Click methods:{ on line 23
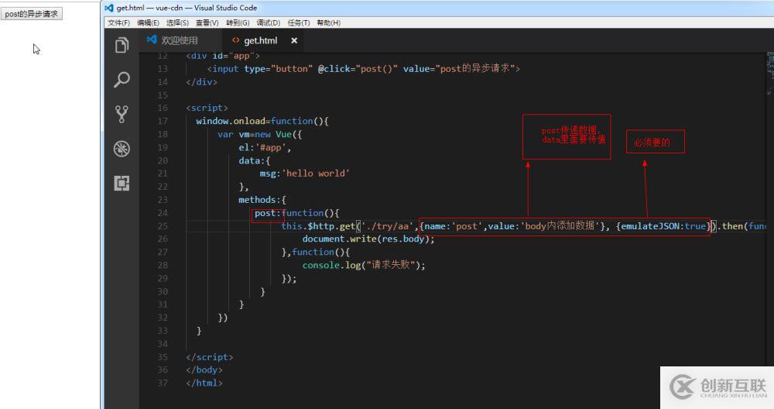The image size is (774, 409). pos(262,200)
